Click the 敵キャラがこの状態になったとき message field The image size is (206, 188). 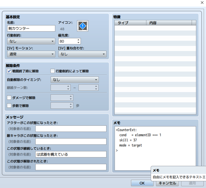[x=71, y=142]
